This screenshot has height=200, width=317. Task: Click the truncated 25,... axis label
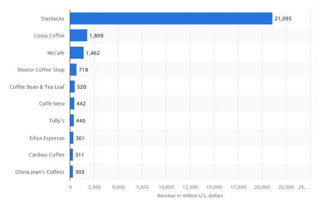click(304, 187)
